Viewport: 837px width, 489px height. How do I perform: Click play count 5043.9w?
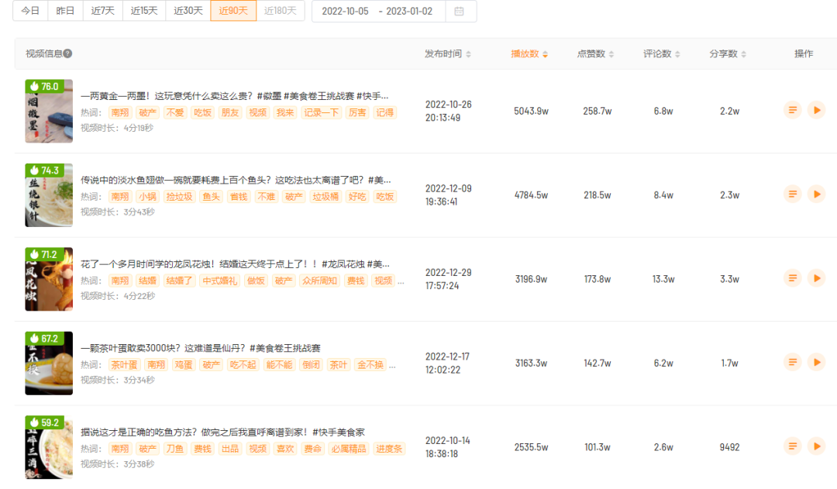tap(531, 111)
